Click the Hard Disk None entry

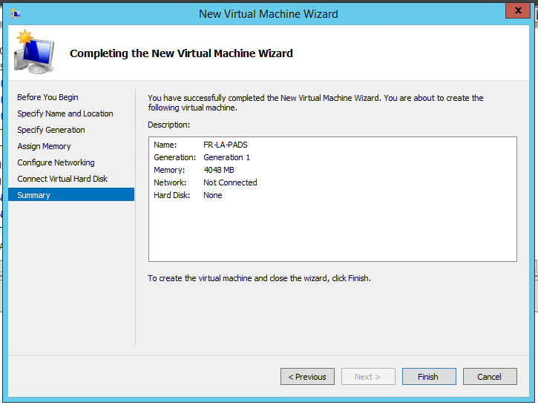[213, 195]
